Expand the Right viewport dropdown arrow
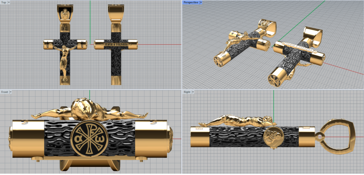Viewport: 364px width, 175px height. [193, 92]
